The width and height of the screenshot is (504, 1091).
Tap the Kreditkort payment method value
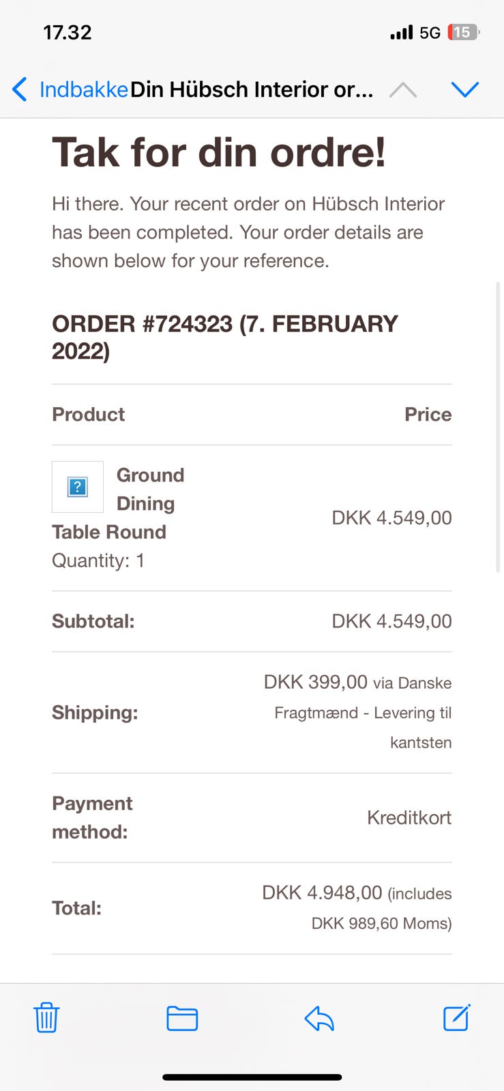(x=409, y=818)
